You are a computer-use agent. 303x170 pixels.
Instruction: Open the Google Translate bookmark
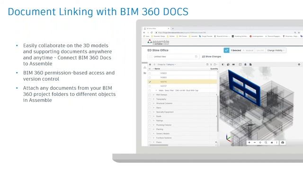[205, 36]
